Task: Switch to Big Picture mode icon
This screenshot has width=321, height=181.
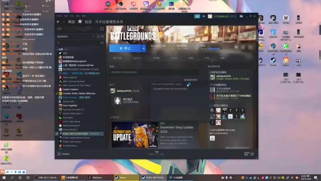Action: tap(241, 16)
